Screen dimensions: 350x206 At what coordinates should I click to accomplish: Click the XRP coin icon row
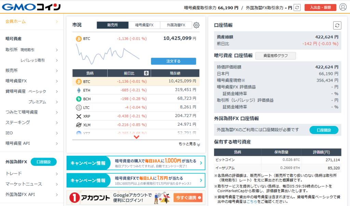(79, 116)
